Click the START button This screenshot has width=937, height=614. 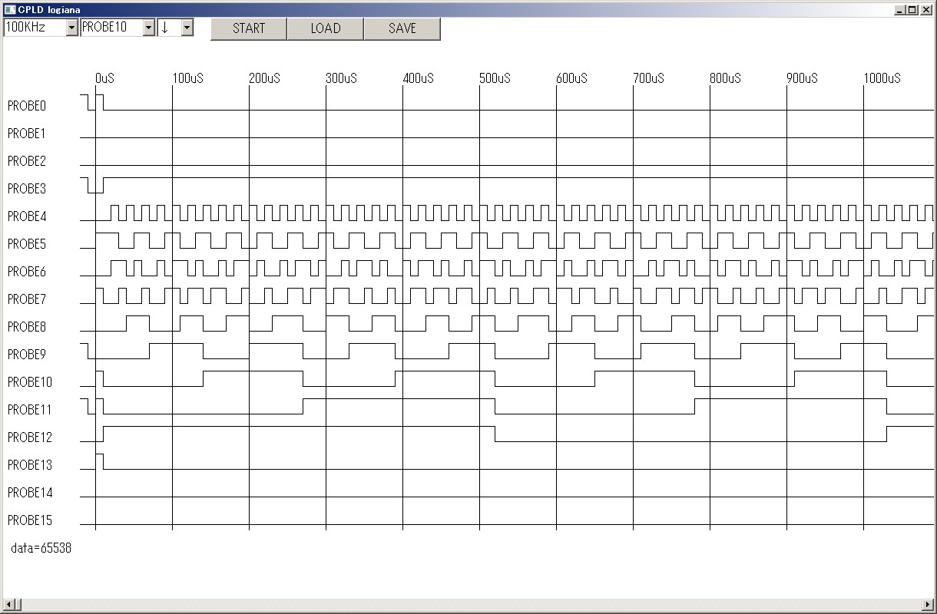(249, 28)
